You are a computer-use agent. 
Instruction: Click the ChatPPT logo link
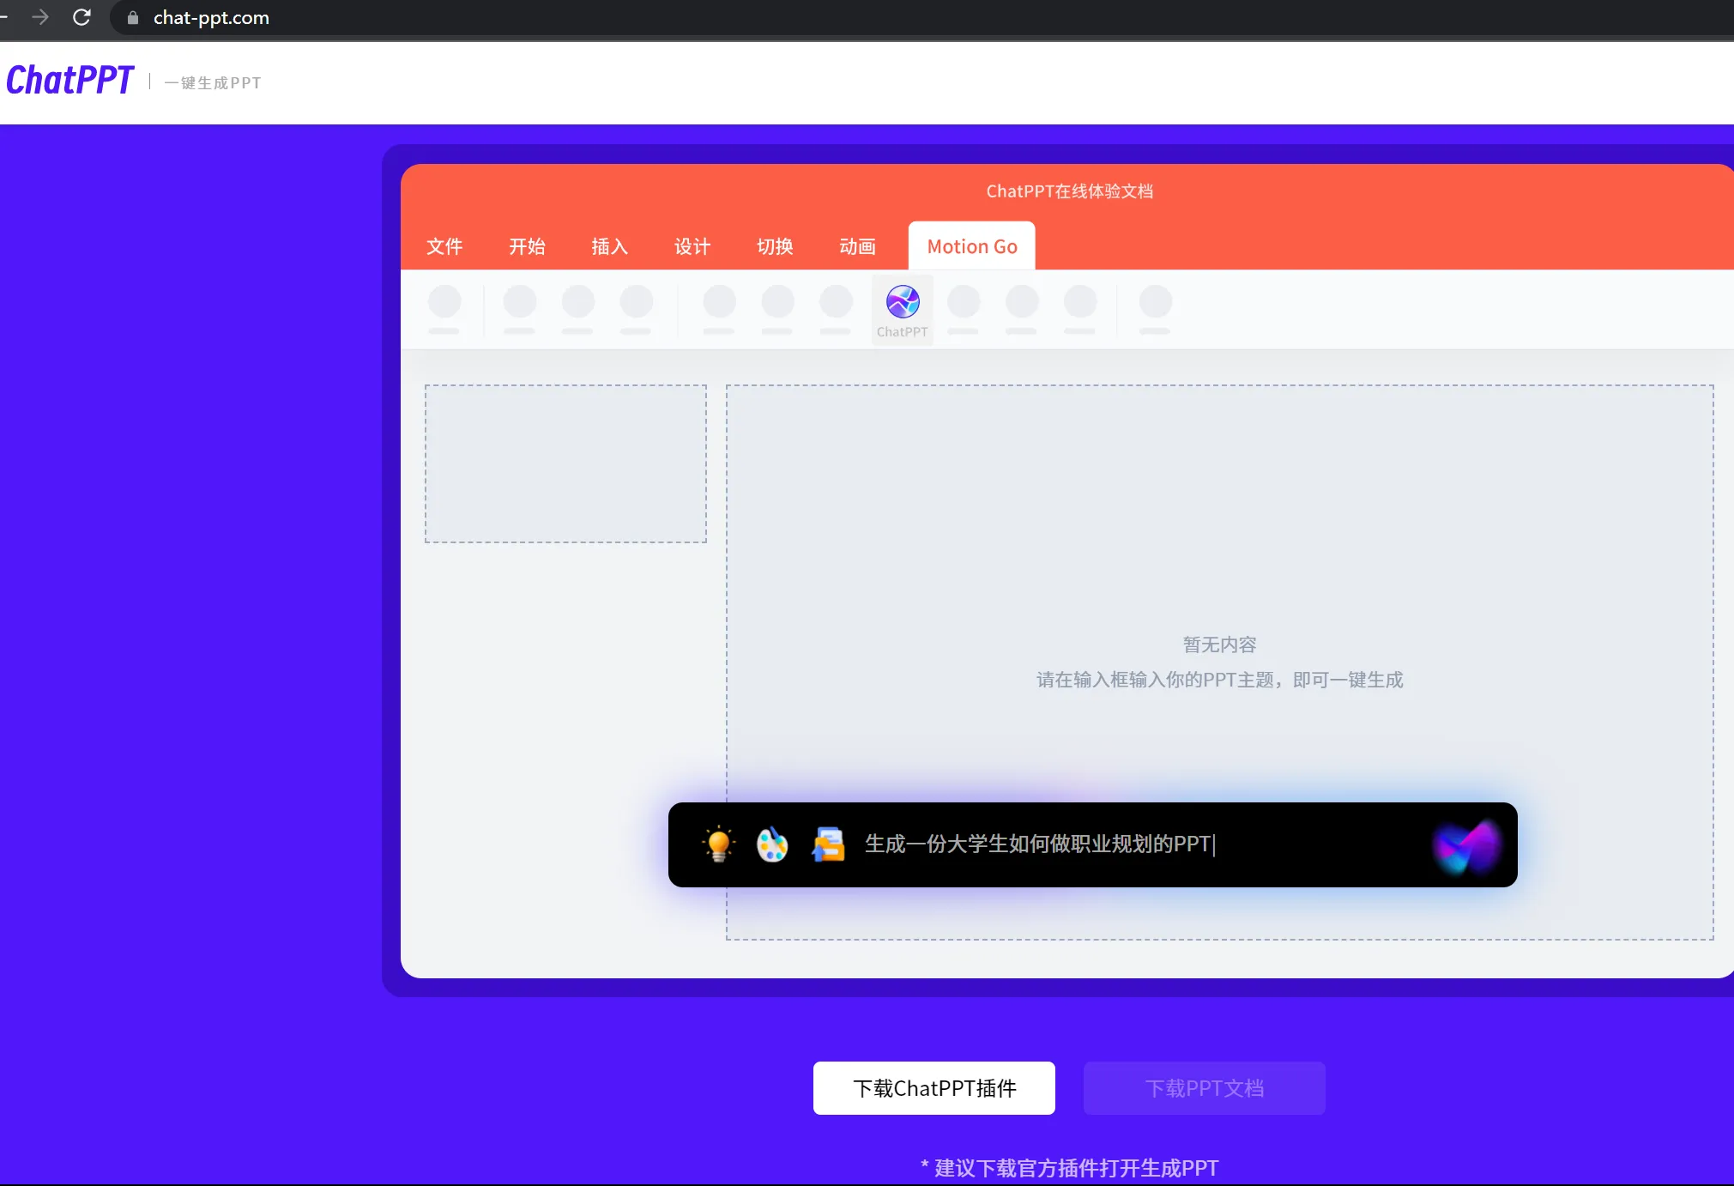coord(70,81)
